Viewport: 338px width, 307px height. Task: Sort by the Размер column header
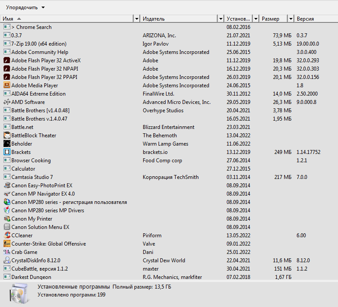273,19
